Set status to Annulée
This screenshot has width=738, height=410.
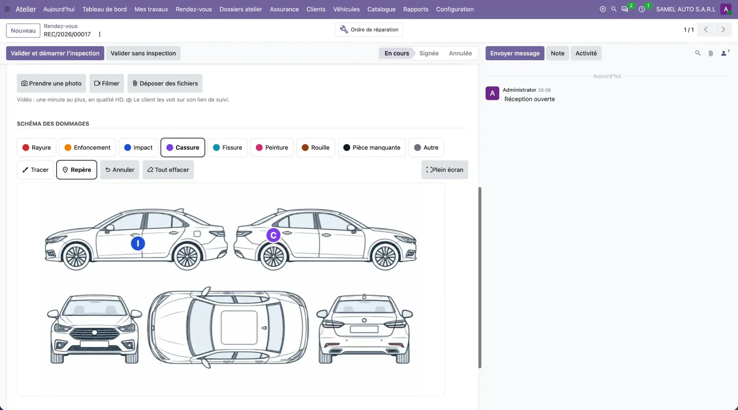[460, 53]
